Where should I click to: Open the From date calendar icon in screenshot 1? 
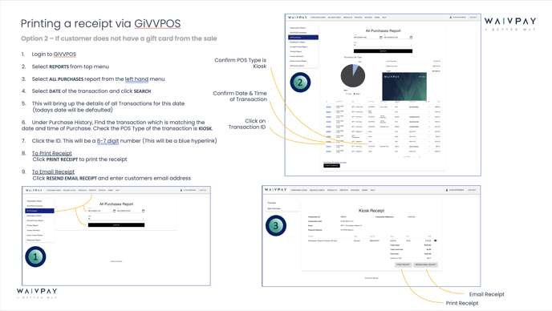point(114,211)
